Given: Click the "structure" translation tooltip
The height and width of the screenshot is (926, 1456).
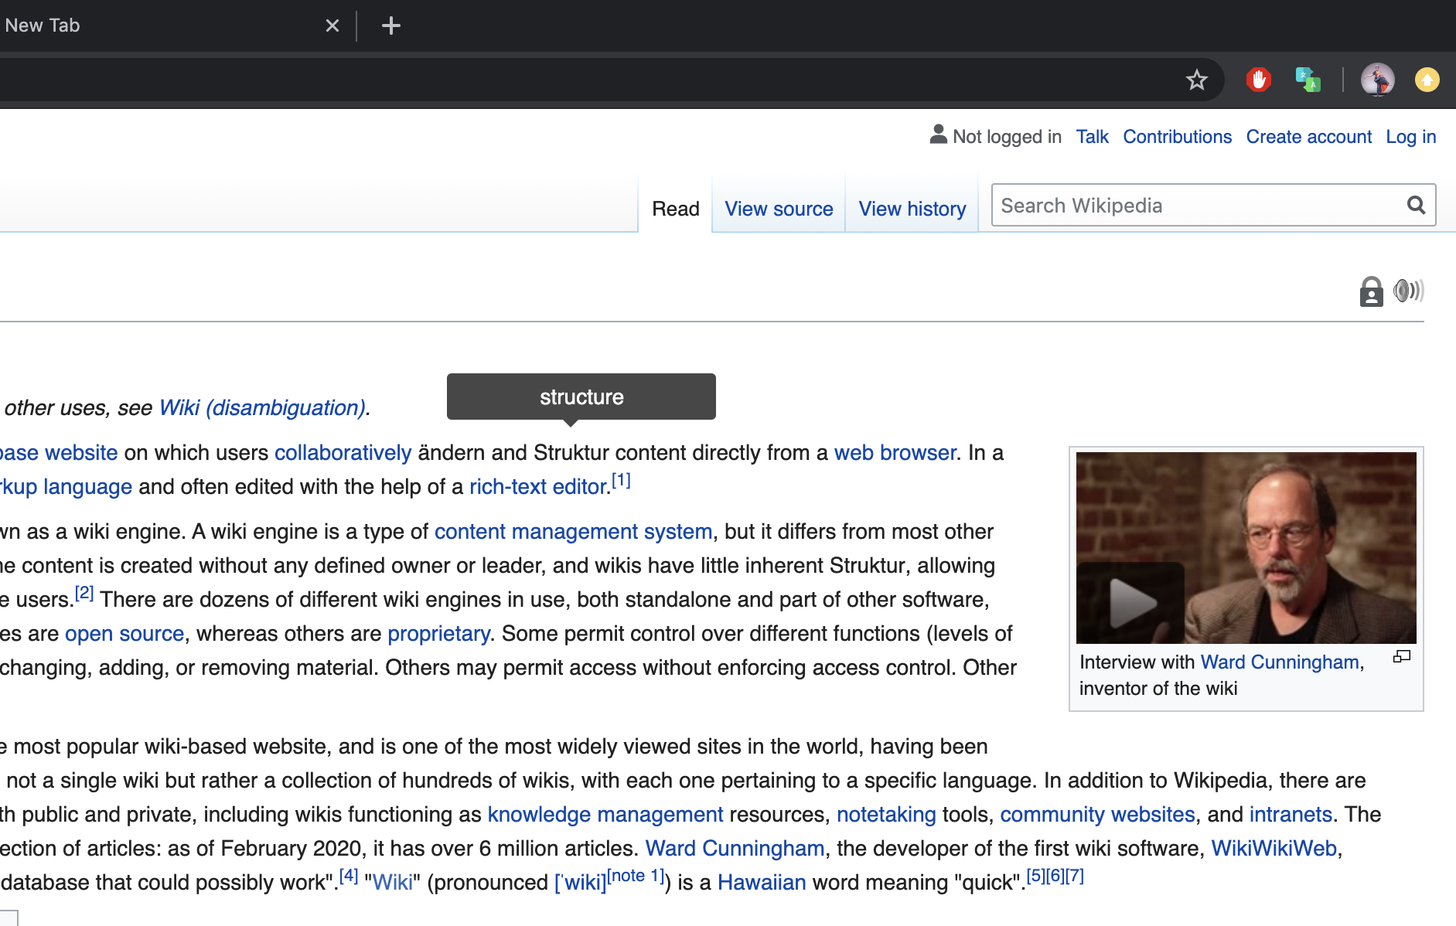Looking at the screenshot, I should [x=581, y=397].
